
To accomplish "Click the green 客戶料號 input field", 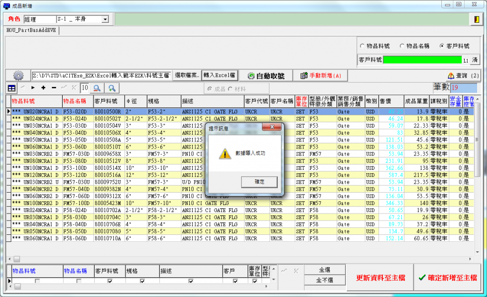I will click(422, 60).
